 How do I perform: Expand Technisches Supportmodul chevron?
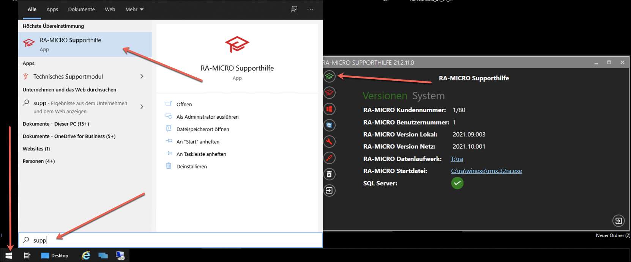(142, 77)
